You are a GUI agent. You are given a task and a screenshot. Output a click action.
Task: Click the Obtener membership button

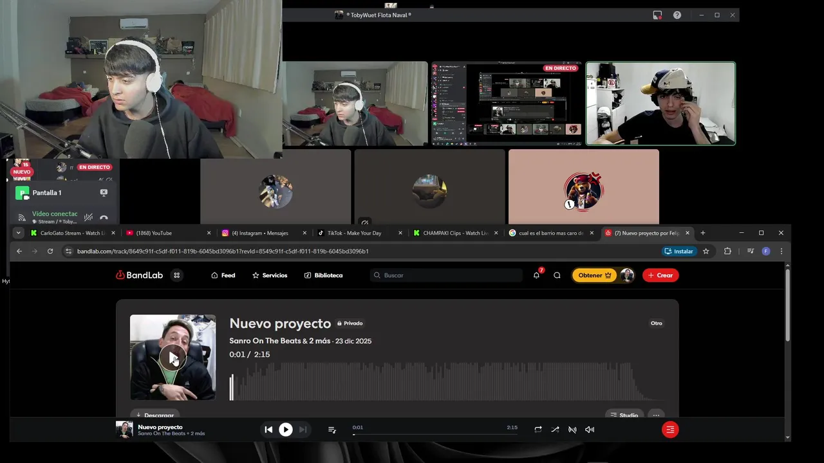pos(594,275)
